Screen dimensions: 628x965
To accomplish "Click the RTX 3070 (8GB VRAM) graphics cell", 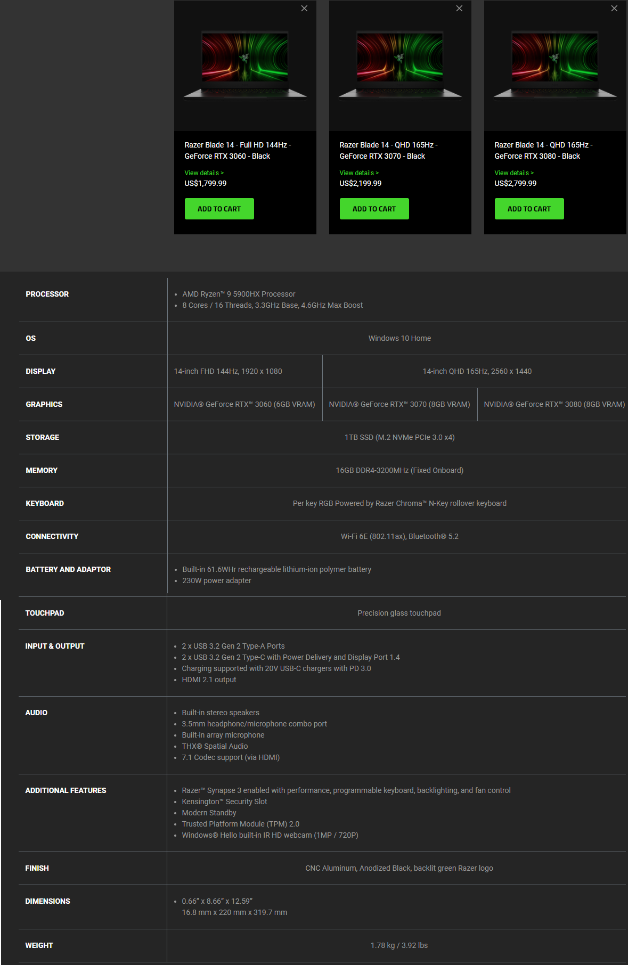I will 399,404.
